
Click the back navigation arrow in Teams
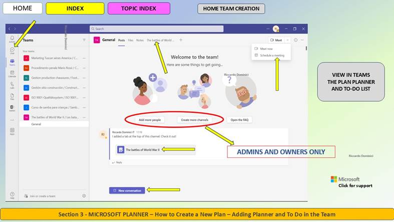[x=10, y=29]
